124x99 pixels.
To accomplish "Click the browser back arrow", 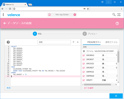I will pos(3,9).
